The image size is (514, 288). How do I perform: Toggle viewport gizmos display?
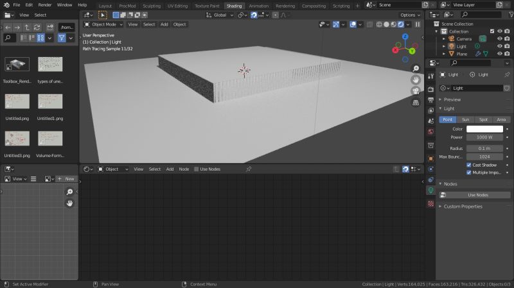(x=335, y=24)
